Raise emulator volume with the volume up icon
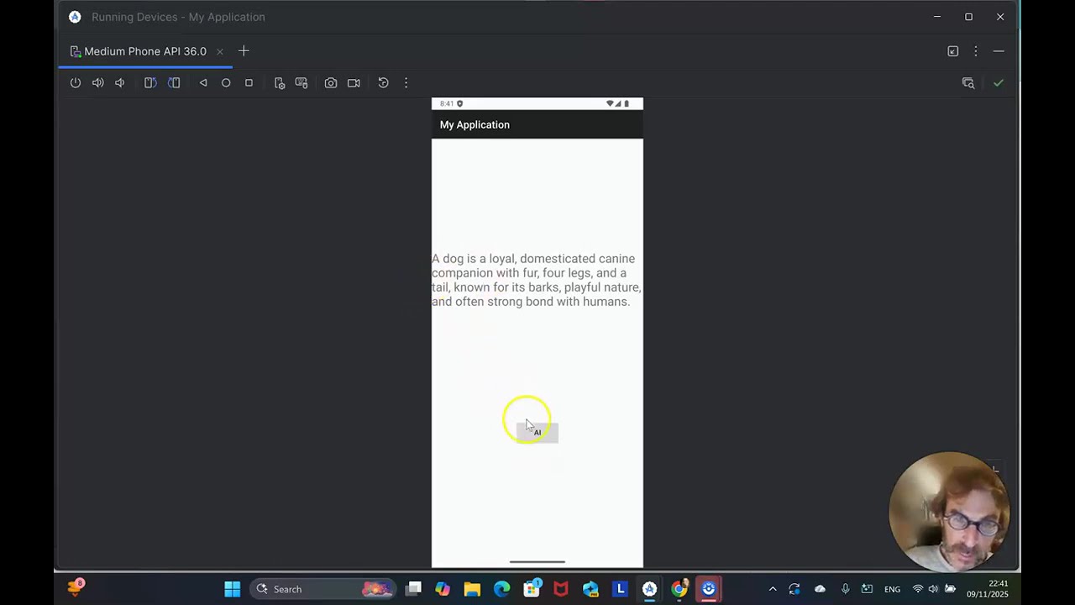Viewport: 1075px width, 605px height. click(98, 83)
